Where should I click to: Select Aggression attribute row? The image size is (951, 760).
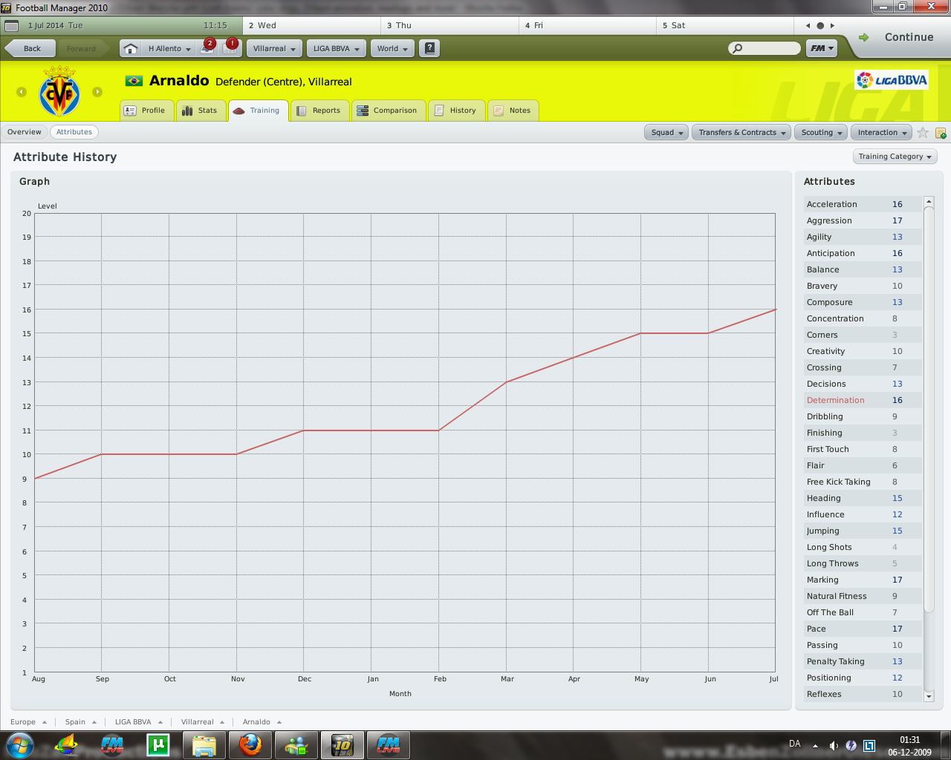pos(863,220)
